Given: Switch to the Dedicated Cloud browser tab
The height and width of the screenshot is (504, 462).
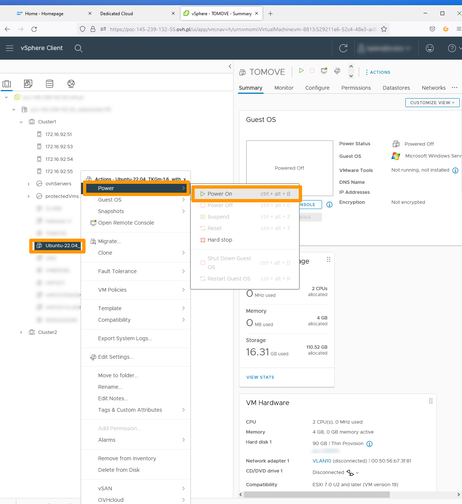Looking at the screenshot, I should click(117, 14).
